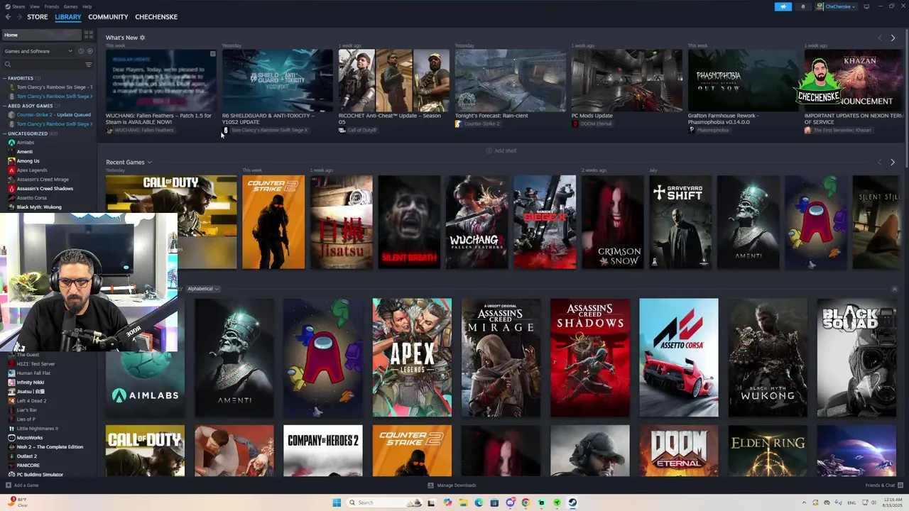Image resolution: width=909 pixels, height=511 pixels.
Task: Switch to the COMMUNITY tab
Action: coord(108,17)
